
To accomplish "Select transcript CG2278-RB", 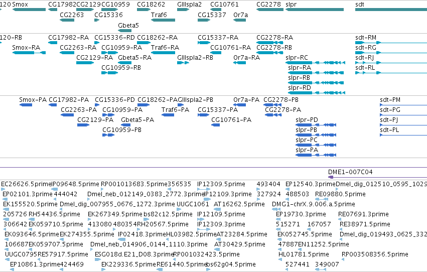I will coord(270,53).
